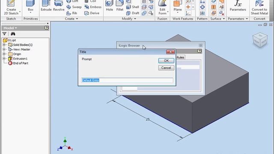The image size is (274, 154).
Task: Switch to the Rules tab in iLogic Browser
Action: 180,57
